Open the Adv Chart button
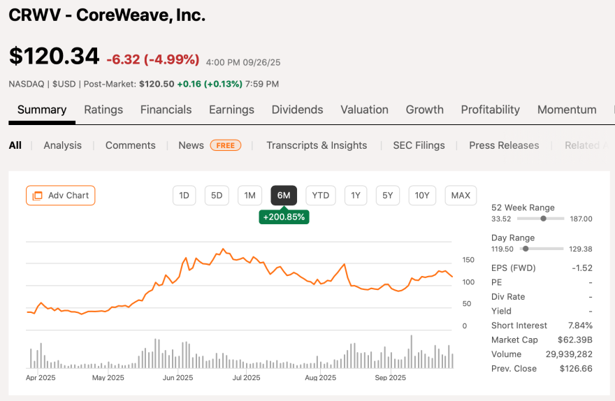The height and width of the screenshot is (401, 615). point(60,196)
